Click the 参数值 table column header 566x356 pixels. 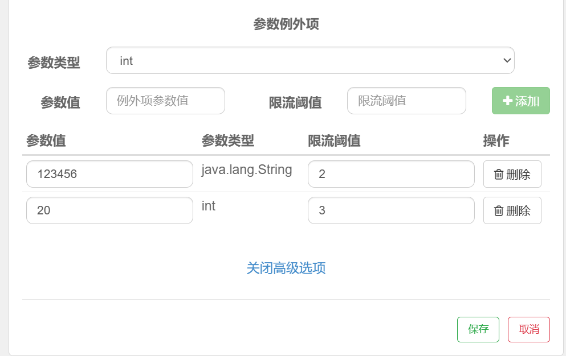(46, 140)
